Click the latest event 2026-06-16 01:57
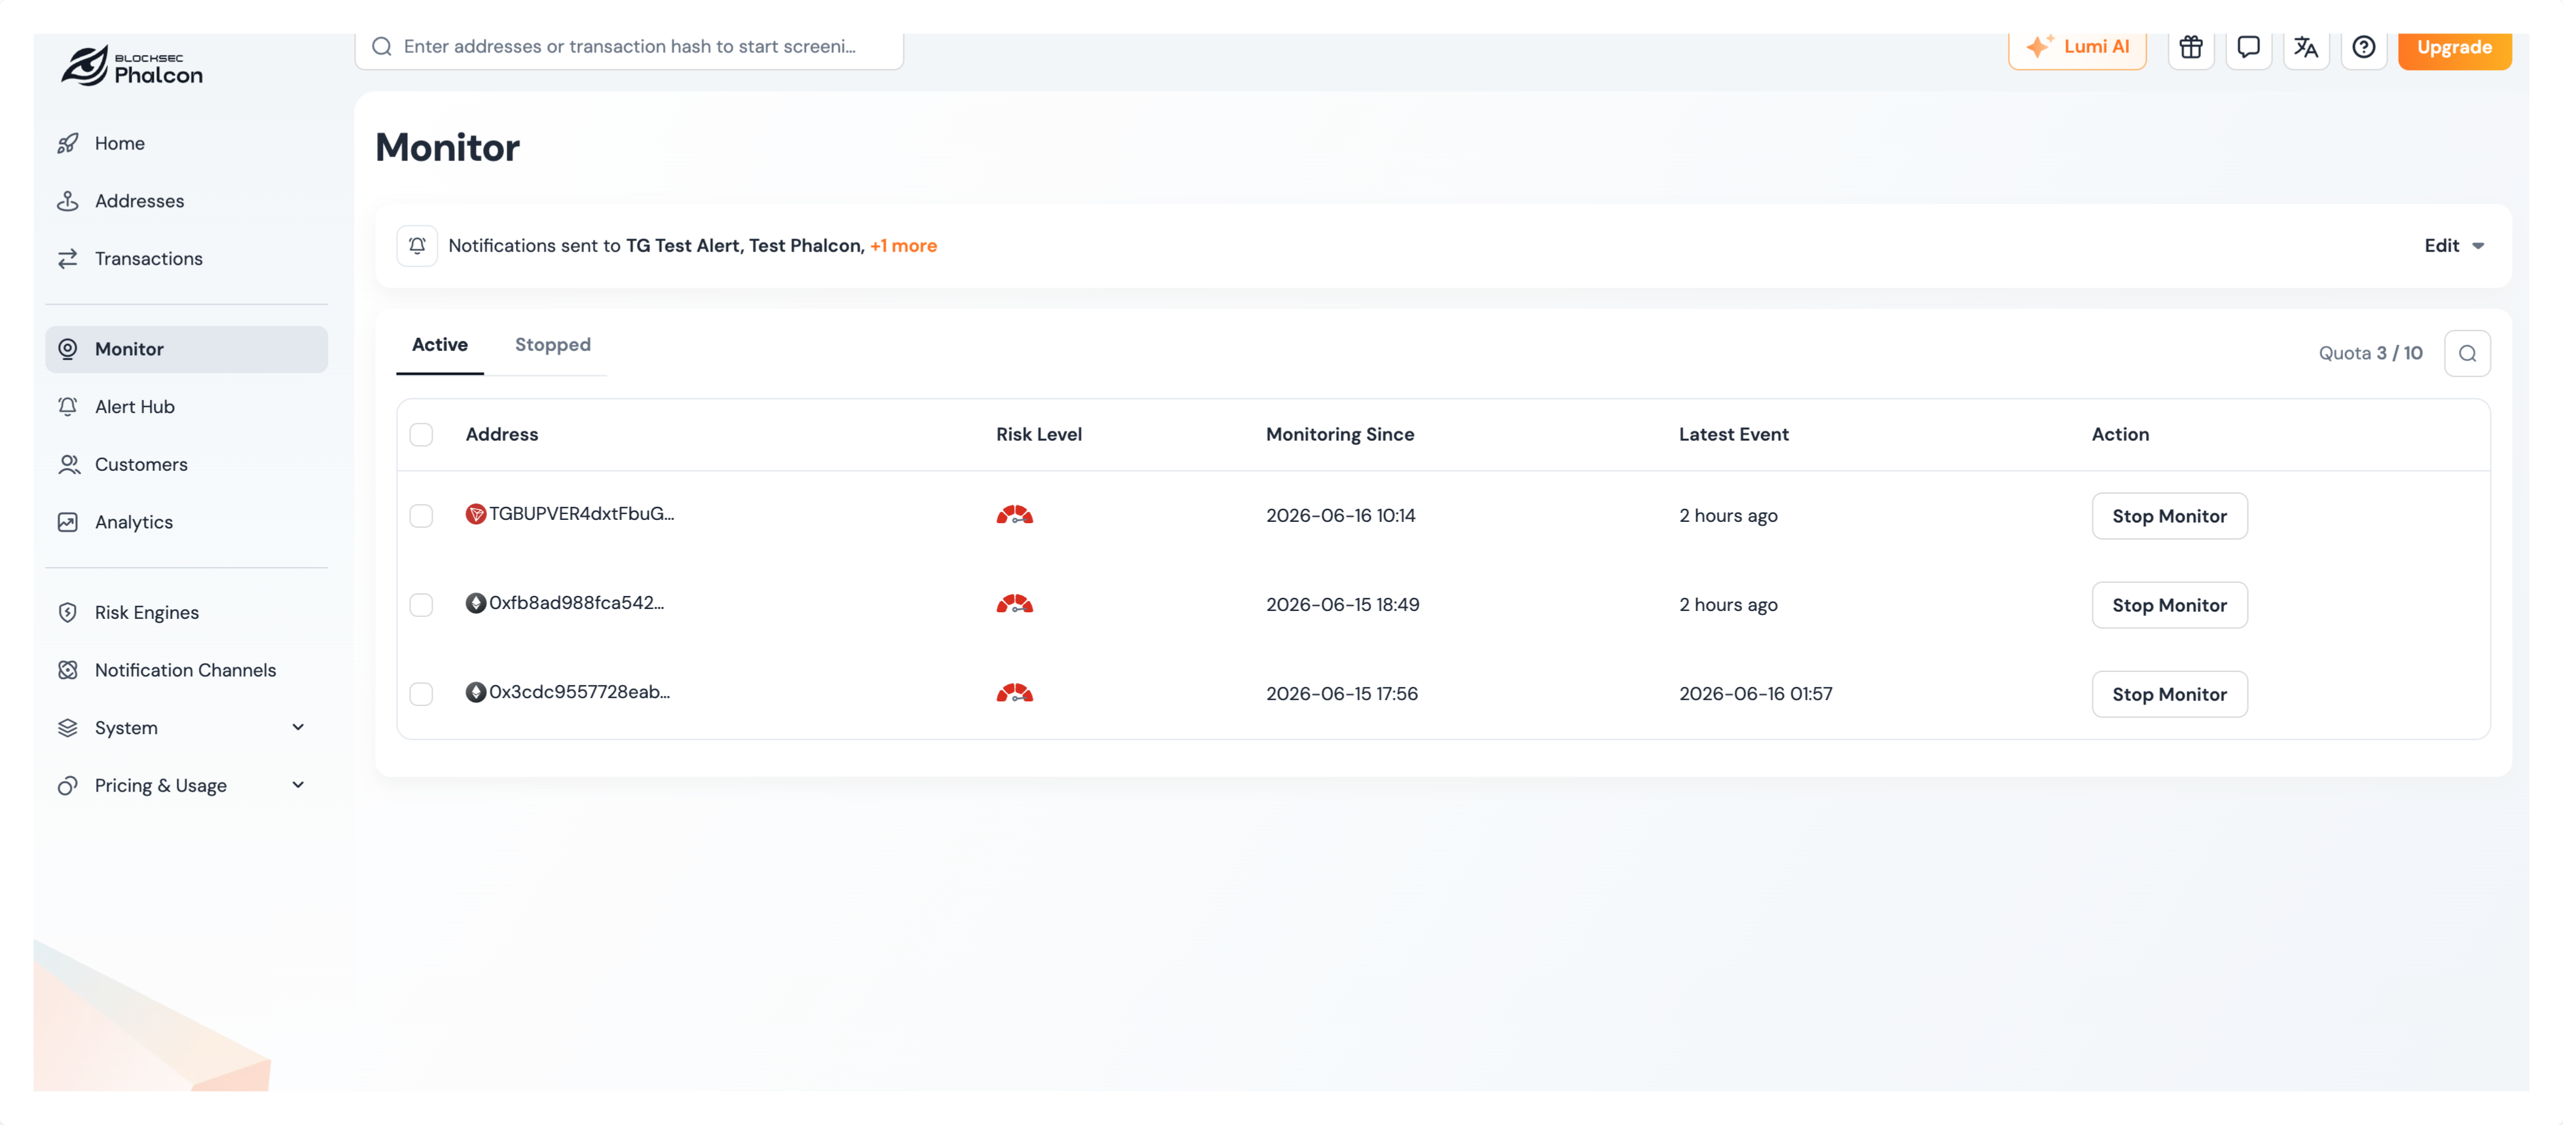The height and width of the screenshot is (1125, 2563). (x=1755, y=694)
